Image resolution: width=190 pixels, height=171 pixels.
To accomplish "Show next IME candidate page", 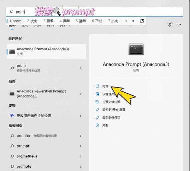I will [133, 21].
